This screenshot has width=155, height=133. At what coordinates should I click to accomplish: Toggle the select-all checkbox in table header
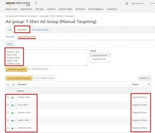point(8,85)
